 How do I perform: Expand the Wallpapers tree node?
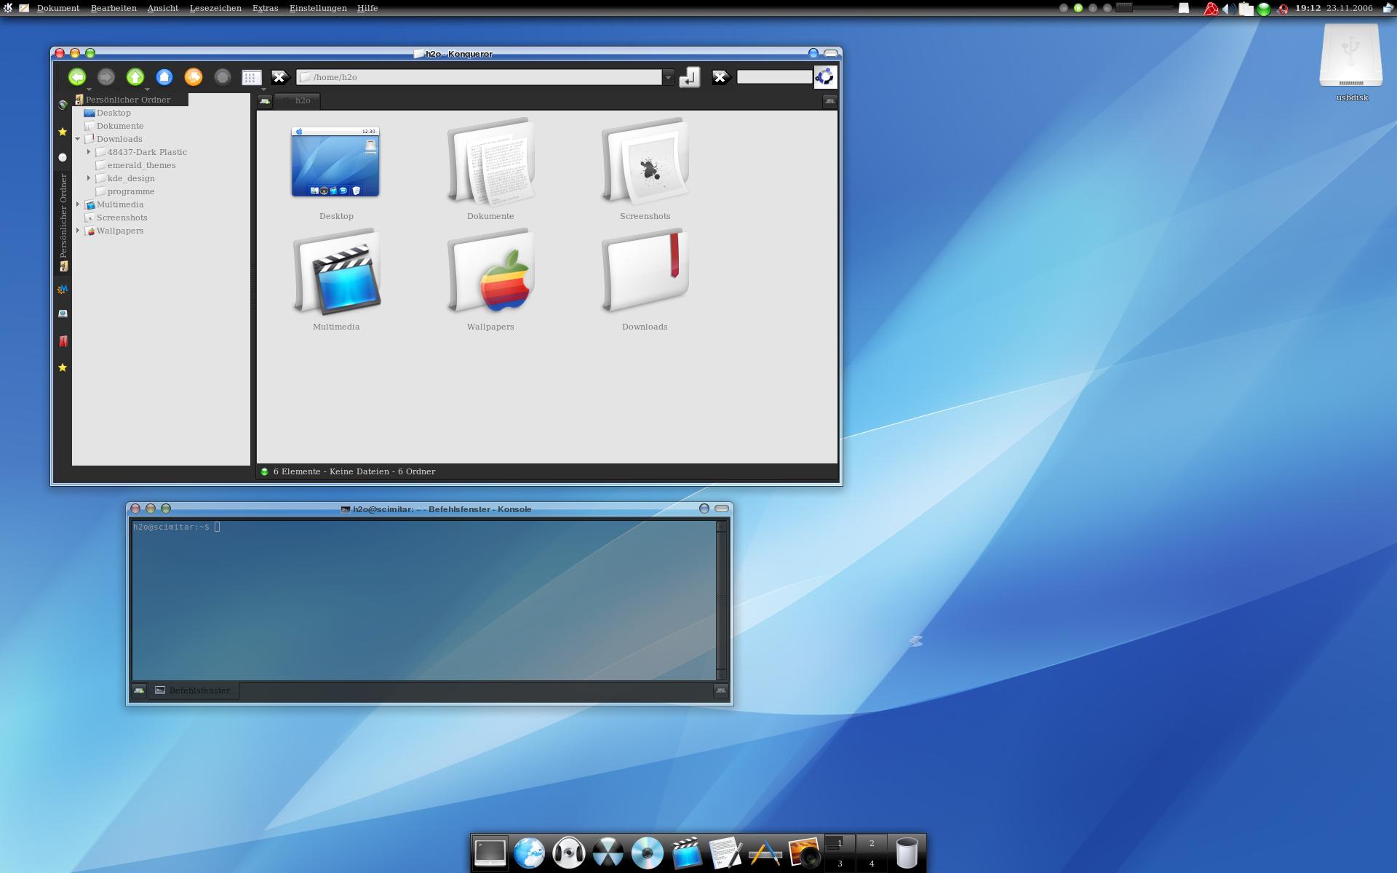[x=78, y=231]
